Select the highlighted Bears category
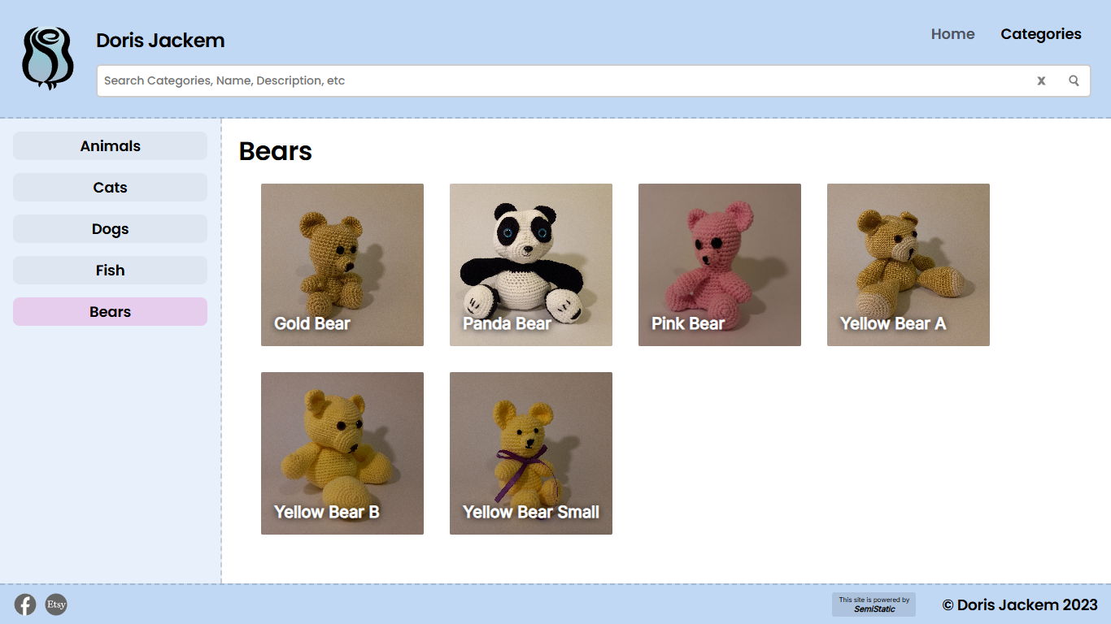Image resolution: width=1111 pixels, height=624 pixels. 110,312
